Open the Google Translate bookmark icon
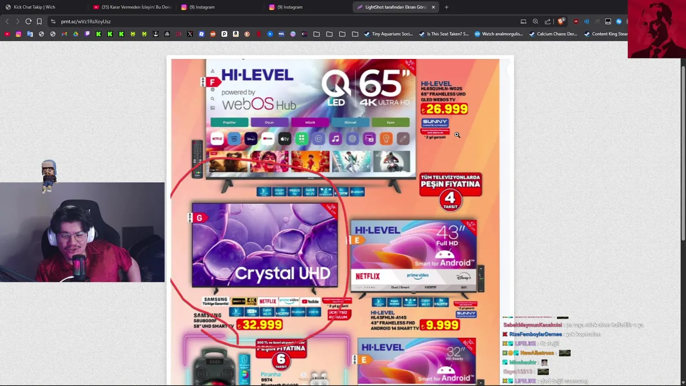 [30, 34]
